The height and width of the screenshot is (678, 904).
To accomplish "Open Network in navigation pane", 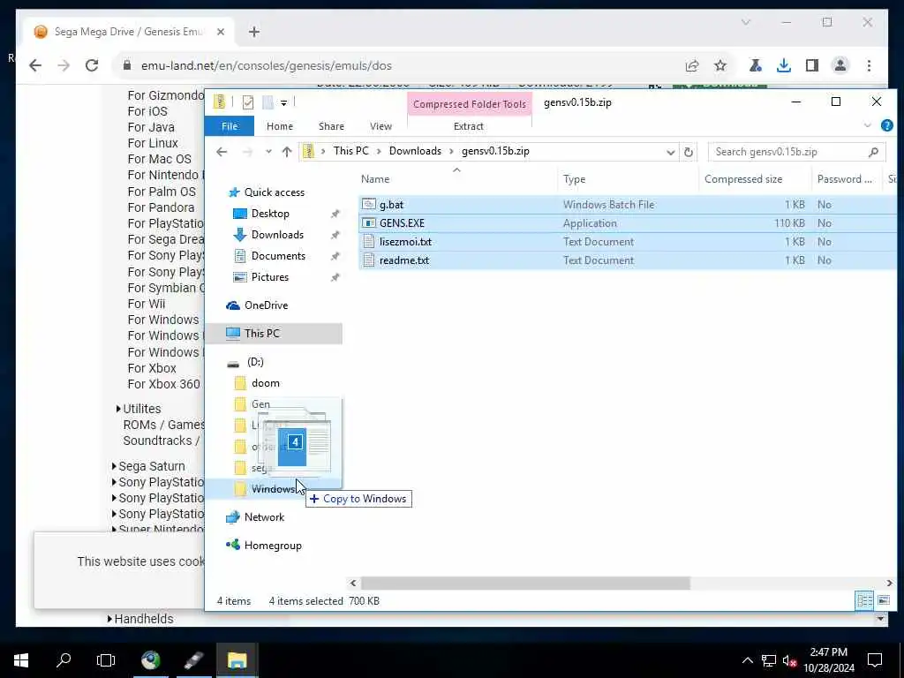I will tap(264, 517).
